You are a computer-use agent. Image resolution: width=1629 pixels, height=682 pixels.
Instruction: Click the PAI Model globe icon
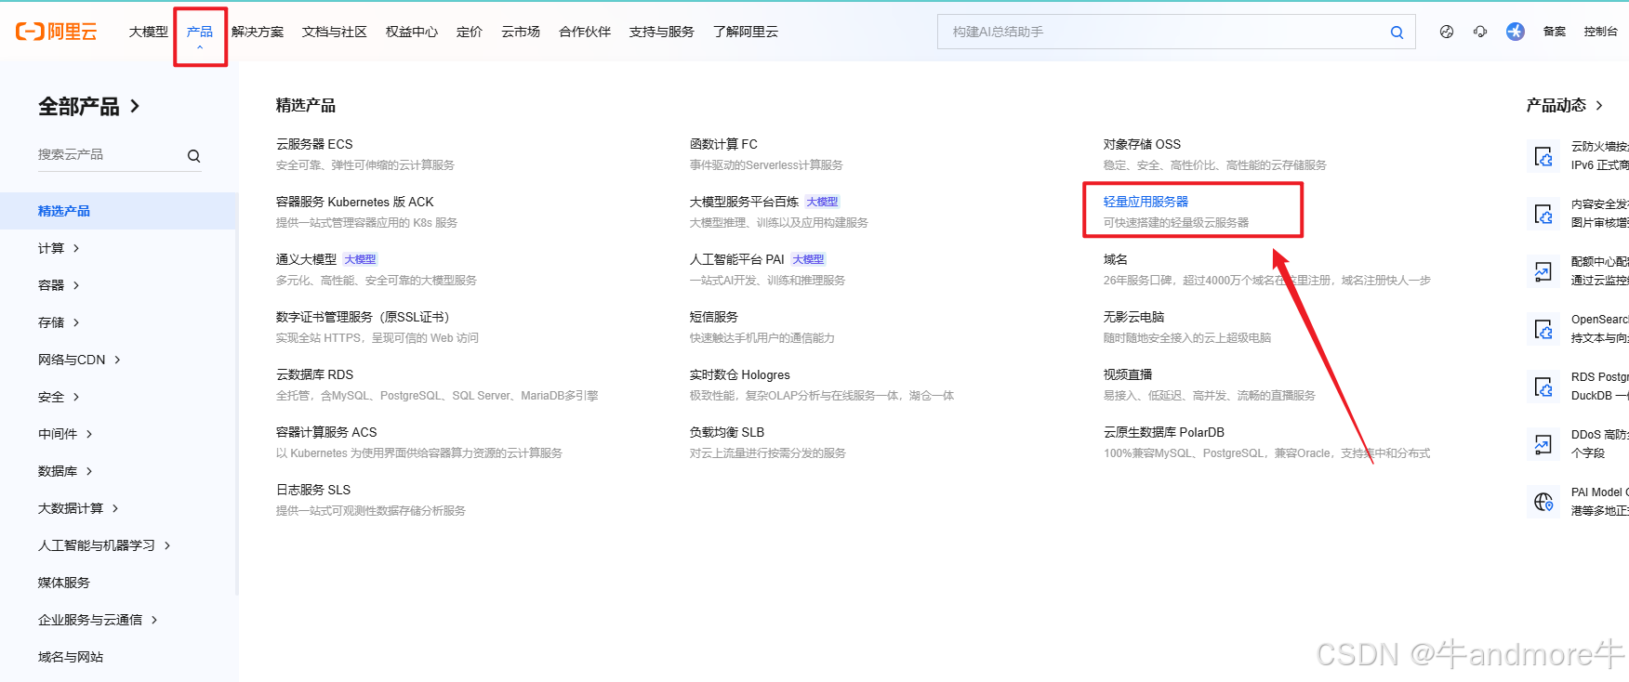coord(1543,502)
